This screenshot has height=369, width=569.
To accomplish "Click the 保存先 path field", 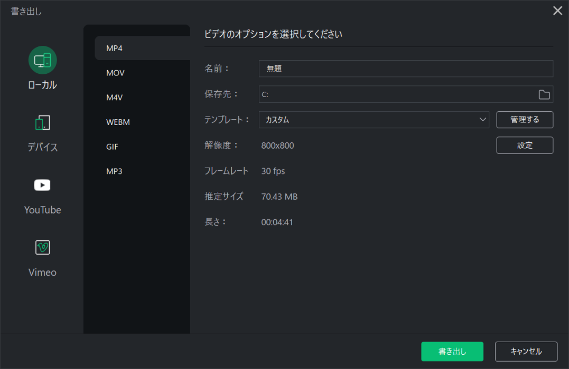I will click(x=396, y=94).
